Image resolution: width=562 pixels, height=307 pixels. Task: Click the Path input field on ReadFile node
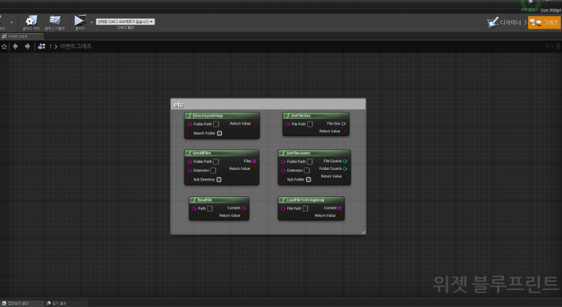210,208
